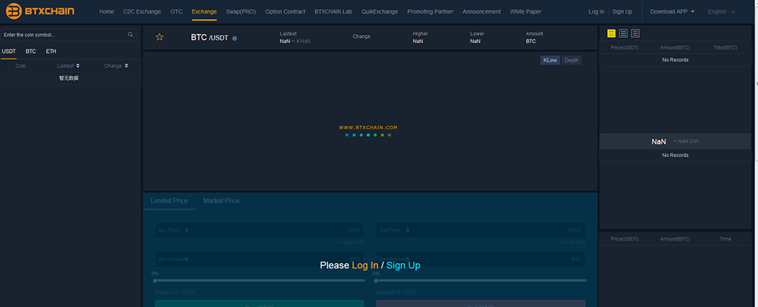This screenshot has width=758, height=307.
Task: Select the yellow combined order book view icon
Action: 612,33
